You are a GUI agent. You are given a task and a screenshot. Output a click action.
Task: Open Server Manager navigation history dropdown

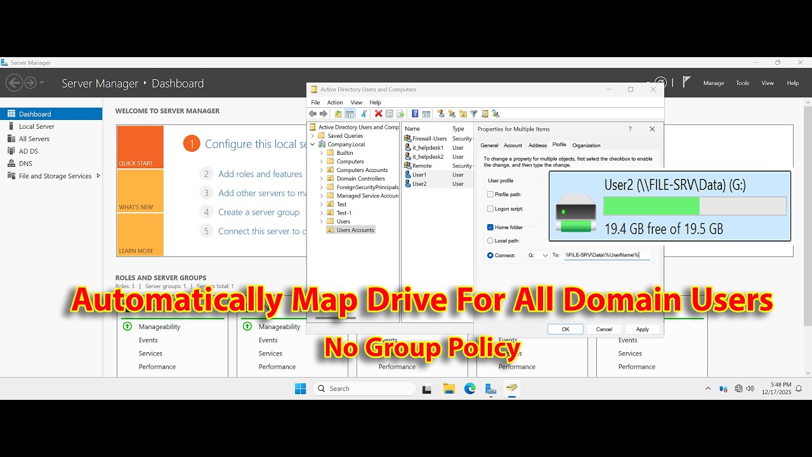(42, 83)
